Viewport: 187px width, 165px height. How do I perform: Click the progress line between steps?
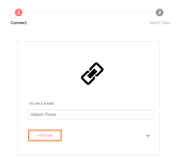[x=89, y=12]
